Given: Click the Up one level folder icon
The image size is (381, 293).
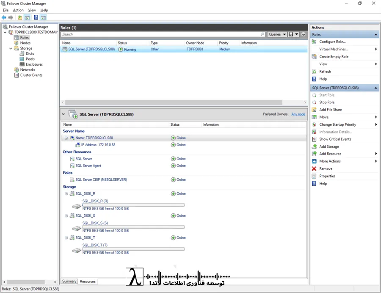Looking at the screenshot, I should (x=20, y=17).
